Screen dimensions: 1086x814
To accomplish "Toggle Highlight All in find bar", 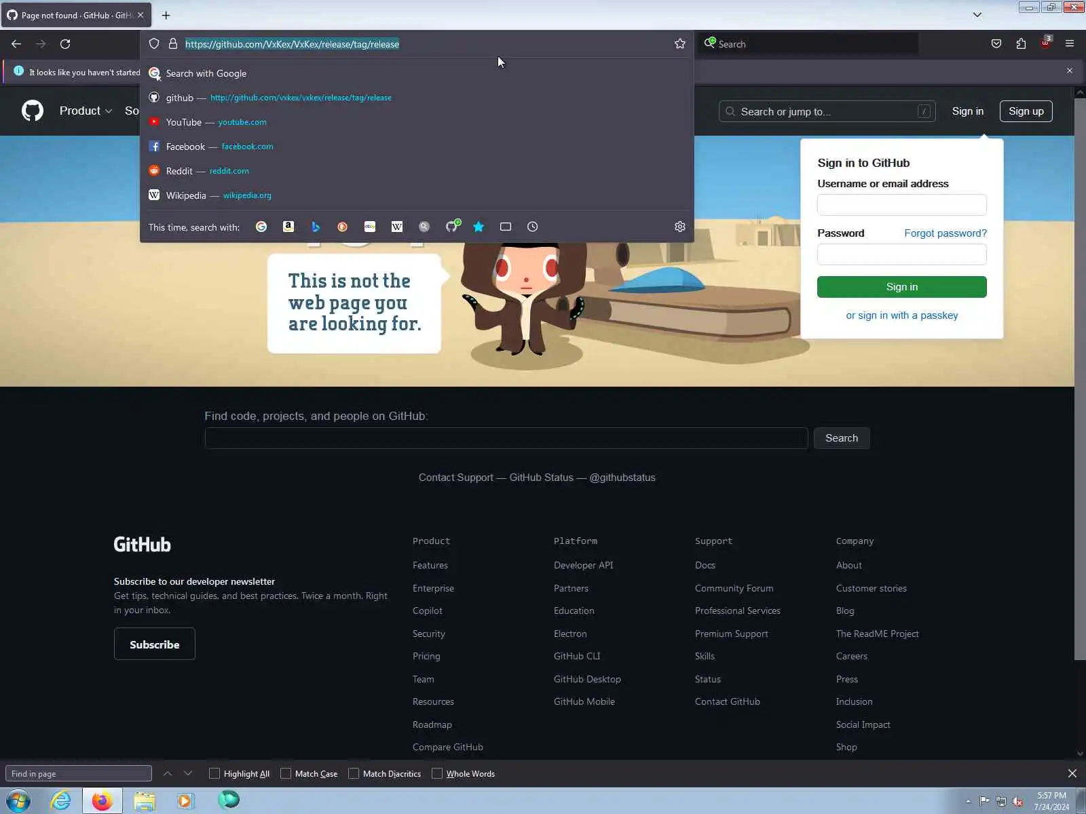I will coord(240,773).
